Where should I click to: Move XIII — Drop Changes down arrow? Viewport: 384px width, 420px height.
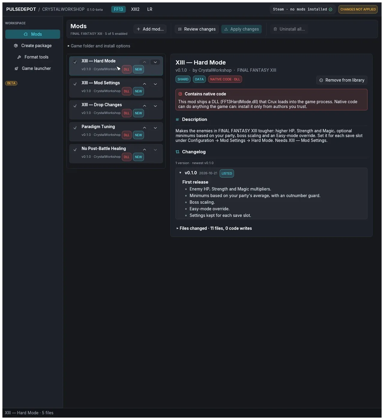(x=155, y=106)
